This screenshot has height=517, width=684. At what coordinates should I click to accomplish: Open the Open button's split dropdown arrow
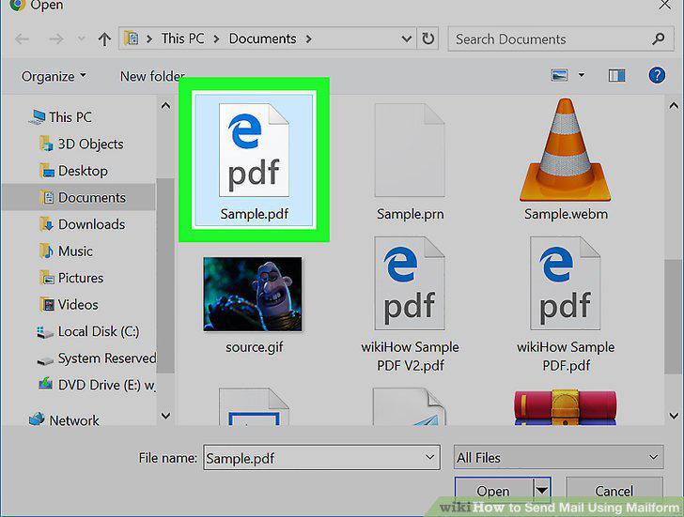tap(542, 491)
